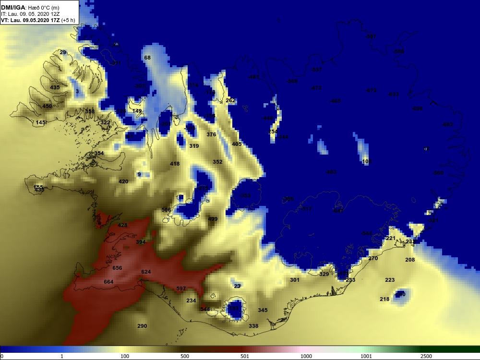Click the map value 450

coord(47,106)
